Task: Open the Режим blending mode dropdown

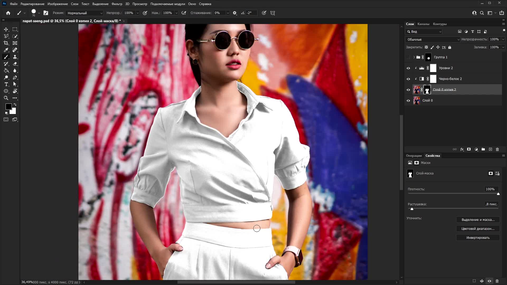Action: pos(84,13)
